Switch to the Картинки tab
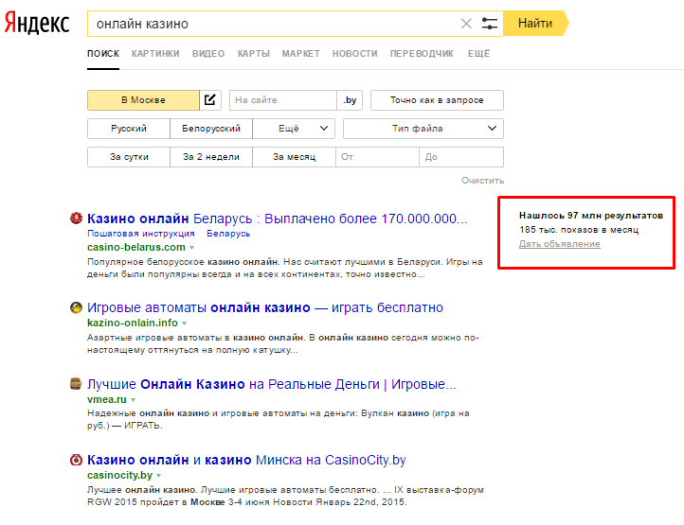This screenshot has width=684, height=525. point(155,54)
